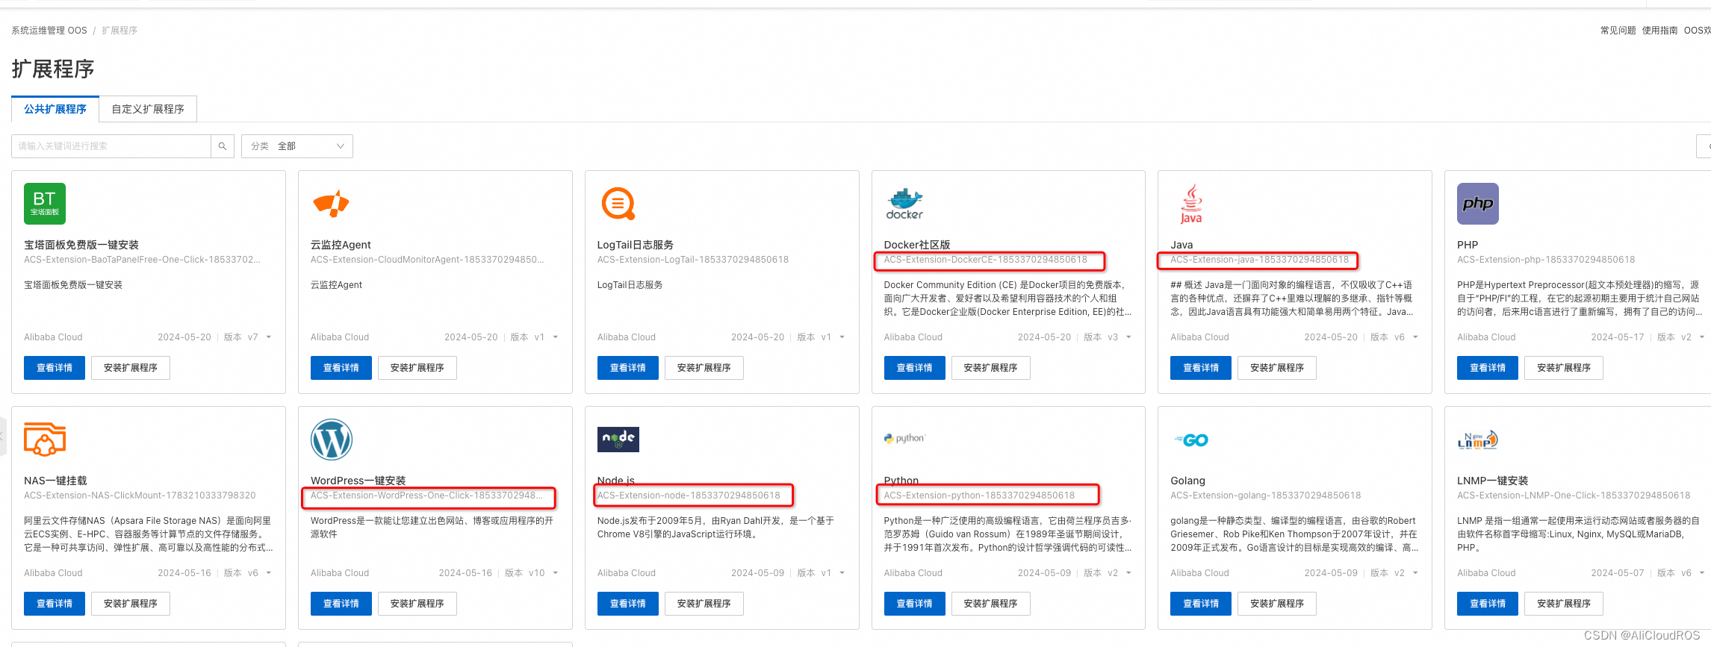Open the 分类 全部 category dropdown
1711x647 pixels.
point(297,146)
